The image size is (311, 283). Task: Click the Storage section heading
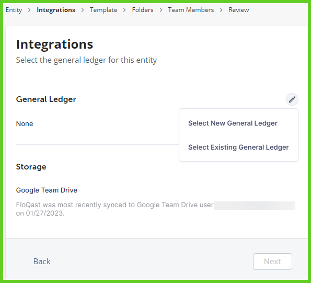tap(31, 167)
